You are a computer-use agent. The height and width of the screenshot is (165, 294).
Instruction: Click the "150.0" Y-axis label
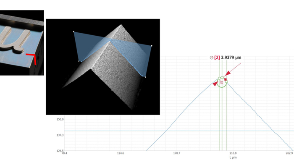(60, 119)
